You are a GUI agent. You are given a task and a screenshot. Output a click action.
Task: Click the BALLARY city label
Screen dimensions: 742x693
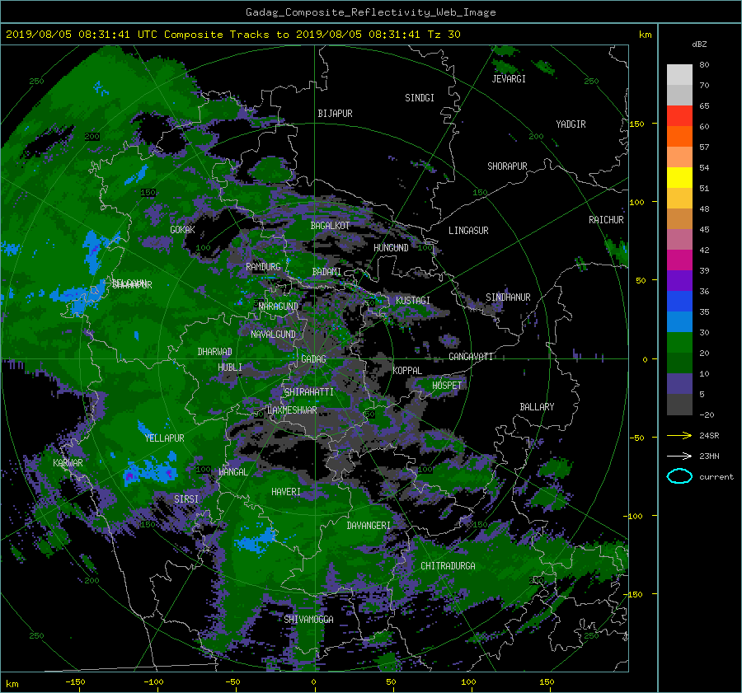[537, 407]
